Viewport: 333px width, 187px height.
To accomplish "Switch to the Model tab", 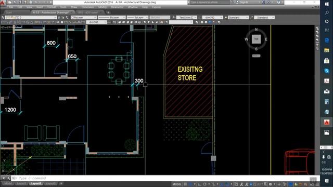I will (x=8, y=183).
